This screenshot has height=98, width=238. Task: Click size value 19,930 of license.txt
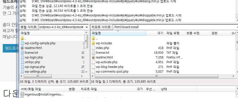(x=158, y=53)
